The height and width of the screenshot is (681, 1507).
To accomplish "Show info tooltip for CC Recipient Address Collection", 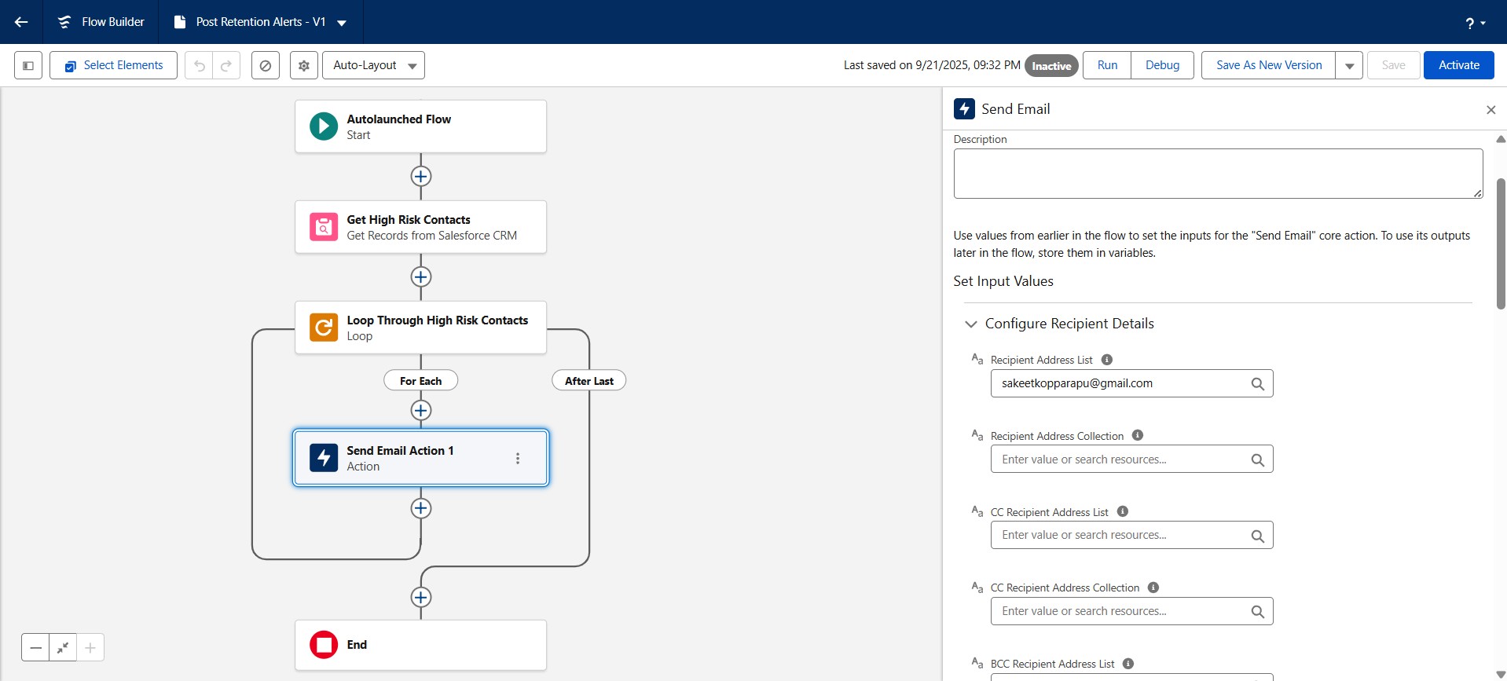I will pyautogui.click(x=1153, y=588).
